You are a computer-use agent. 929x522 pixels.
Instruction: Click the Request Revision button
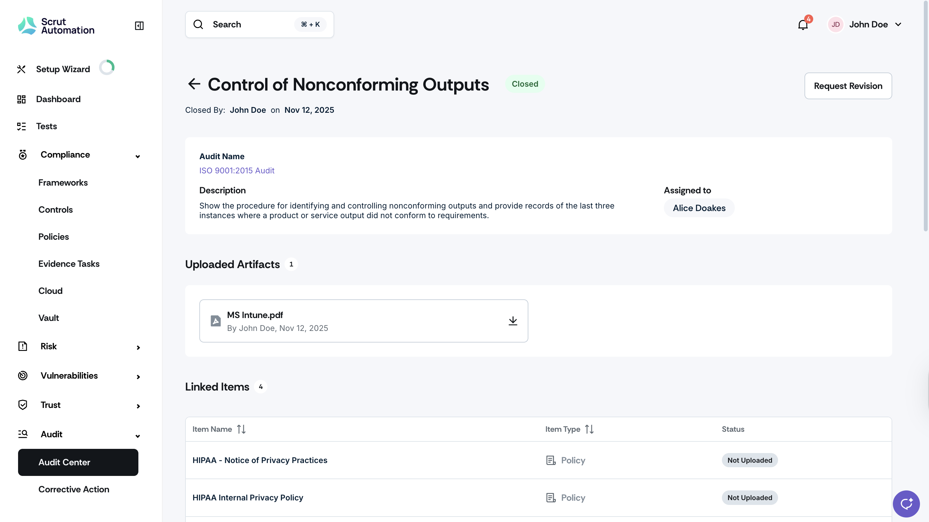(x=848, y=86)
